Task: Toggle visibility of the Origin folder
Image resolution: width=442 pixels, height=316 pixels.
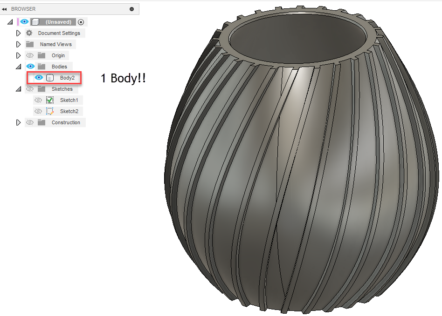Action: [x=29, y=55]
